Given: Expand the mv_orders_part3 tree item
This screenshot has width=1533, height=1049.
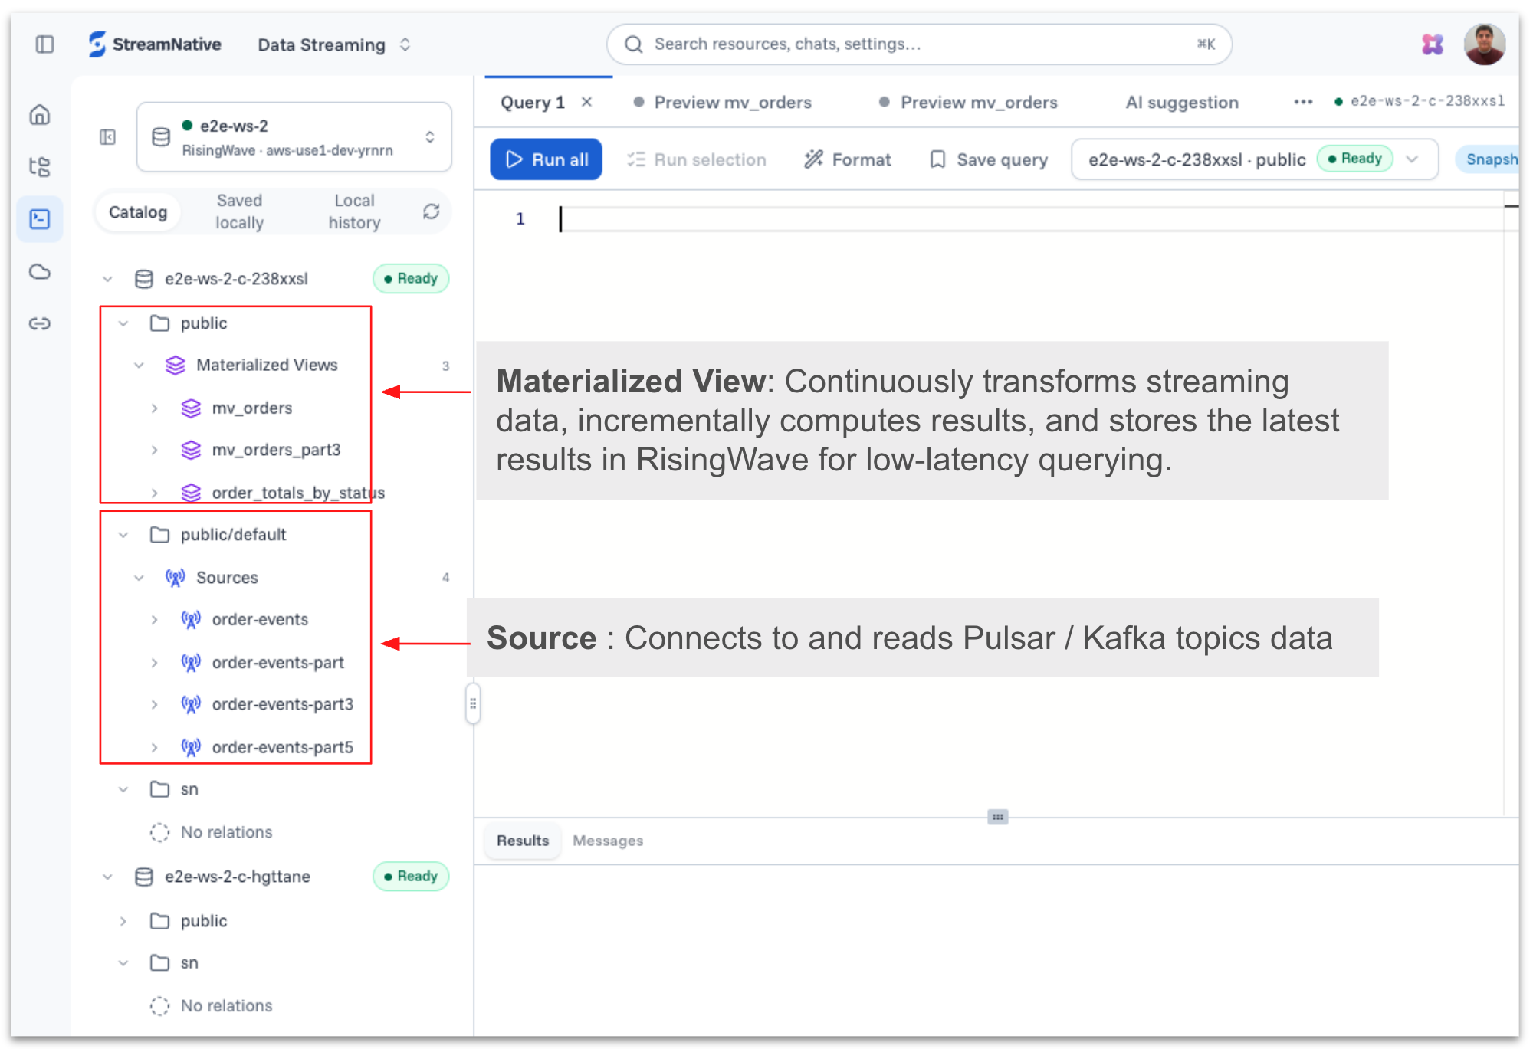Looking at the screenshot, I should click(x=155, y=450).
